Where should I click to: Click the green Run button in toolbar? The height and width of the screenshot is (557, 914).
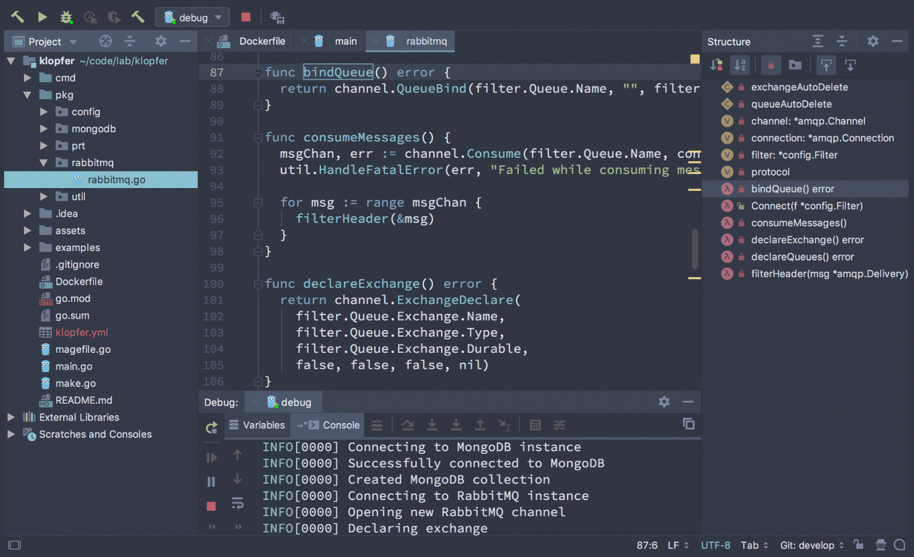42,17
